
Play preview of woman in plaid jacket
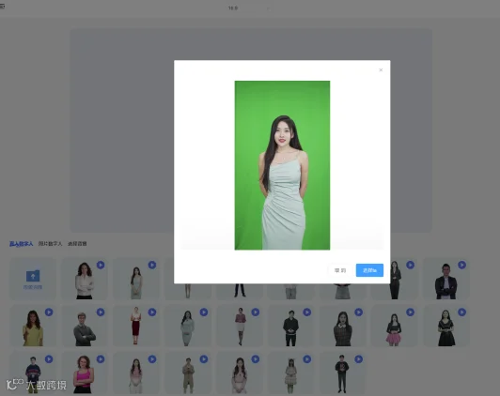[359, 312]
